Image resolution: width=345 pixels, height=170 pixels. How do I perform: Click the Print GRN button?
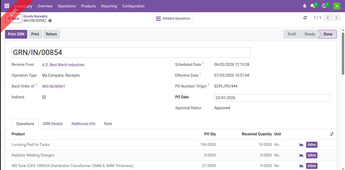click(x=16, y=34)
